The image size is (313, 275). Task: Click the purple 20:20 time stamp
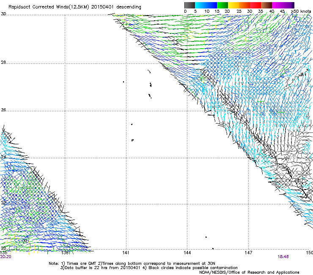pyautogui.click(x=6, y=257)
